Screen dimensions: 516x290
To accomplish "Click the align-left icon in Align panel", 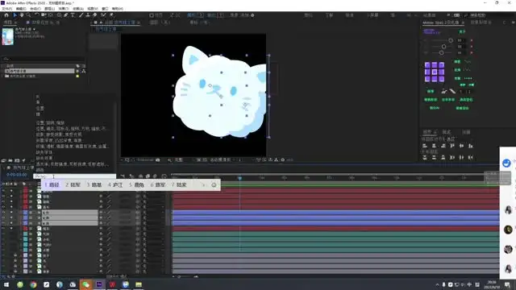I will (425, 146).
